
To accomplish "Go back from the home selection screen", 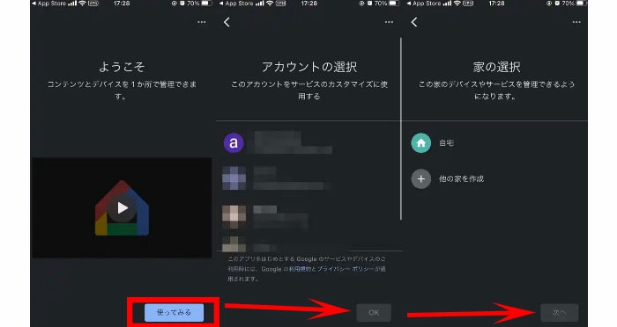I will pos(414,22).
